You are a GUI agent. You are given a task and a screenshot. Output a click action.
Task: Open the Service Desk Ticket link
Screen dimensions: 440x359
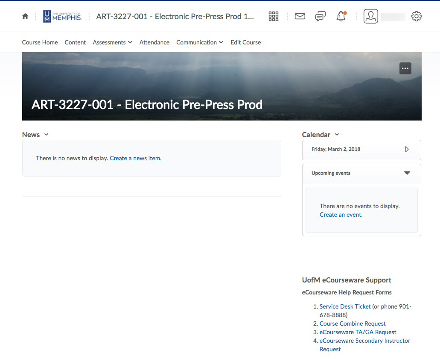tap(345, 306)
